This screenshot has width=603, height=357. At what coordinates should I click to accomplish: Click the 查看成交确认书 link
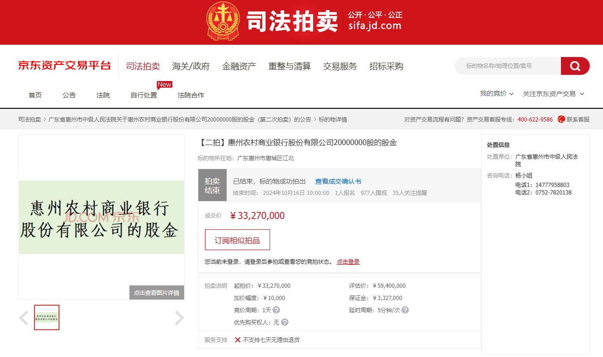tap(338, 181)
